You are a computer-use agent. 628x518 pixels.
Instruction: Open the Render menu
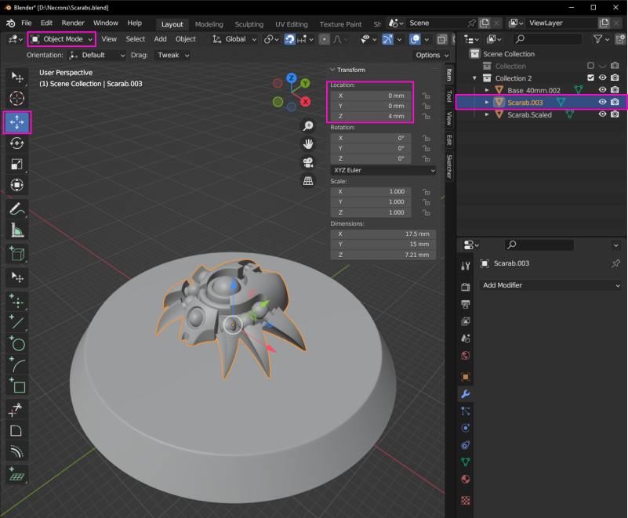click(x=73, y=24)
